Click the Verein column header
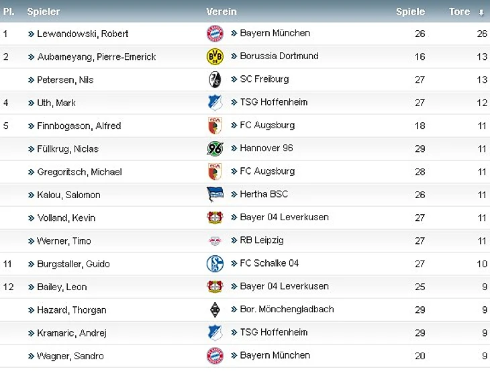490x372 pixels. tap(222, 11)
